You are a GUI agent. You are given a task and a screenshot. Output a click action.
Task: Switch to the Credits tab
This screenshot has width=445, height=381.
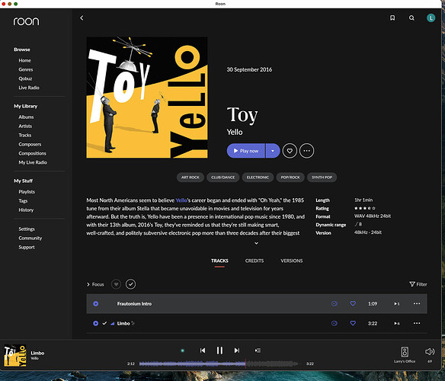[x=255, y=261]
